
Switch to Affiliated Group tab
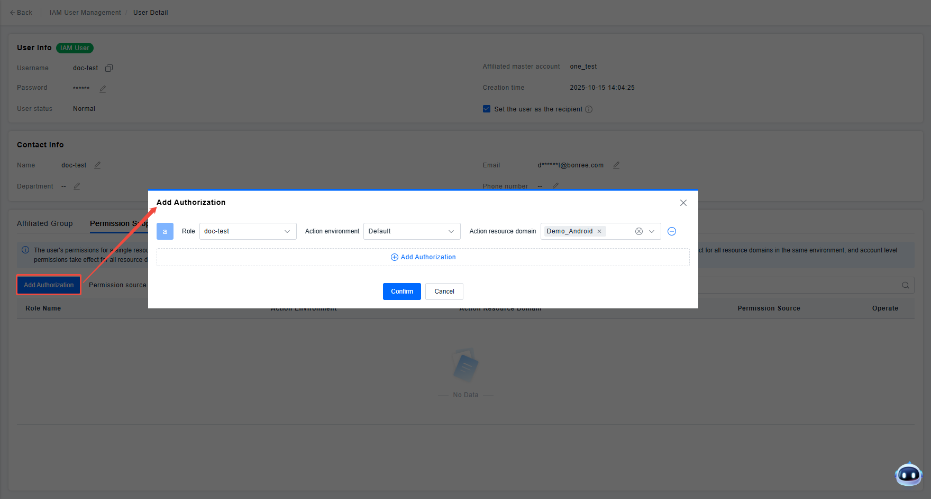pyautogui.click(x=45, y=223)
